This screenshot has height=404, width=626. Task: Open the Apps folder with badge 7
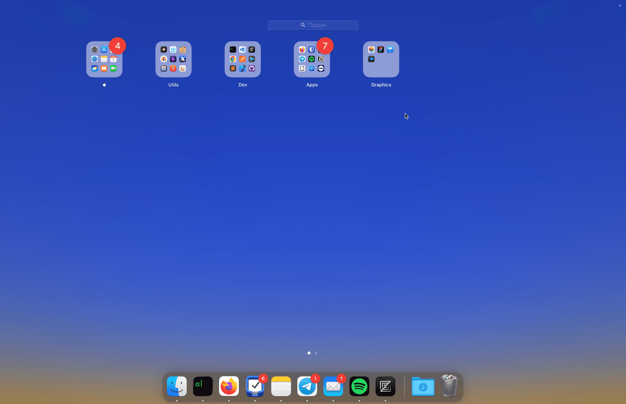coord(312,59)
